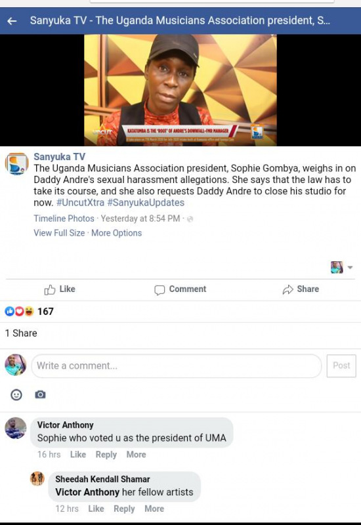Click the Share arrow icon

(287, 289)
